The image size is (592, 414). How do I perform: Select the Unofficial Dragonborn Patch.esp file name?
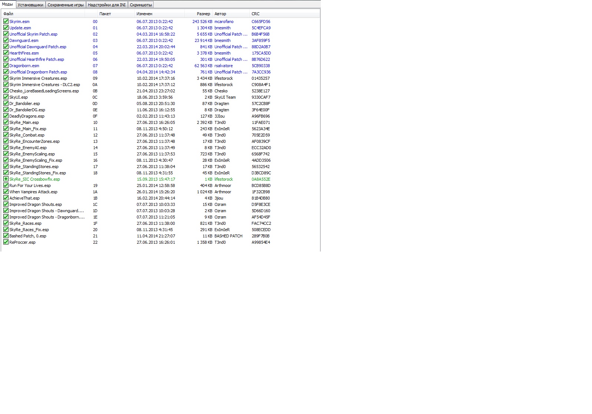click(38, 72)
